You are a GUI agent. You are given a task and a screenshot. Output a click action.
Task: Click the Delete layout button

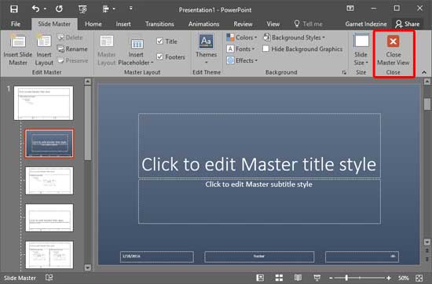click(x=70, y=38)
